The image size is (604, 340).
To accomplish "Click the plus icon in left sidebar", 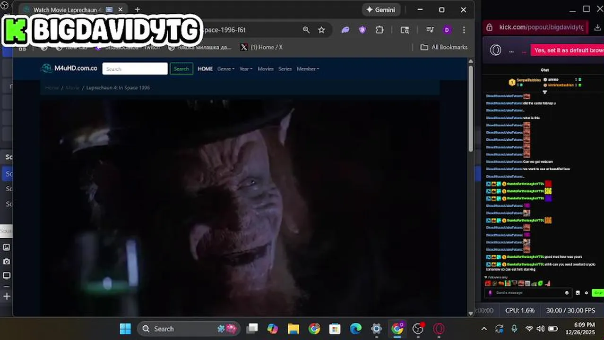I will coord(7,297).
